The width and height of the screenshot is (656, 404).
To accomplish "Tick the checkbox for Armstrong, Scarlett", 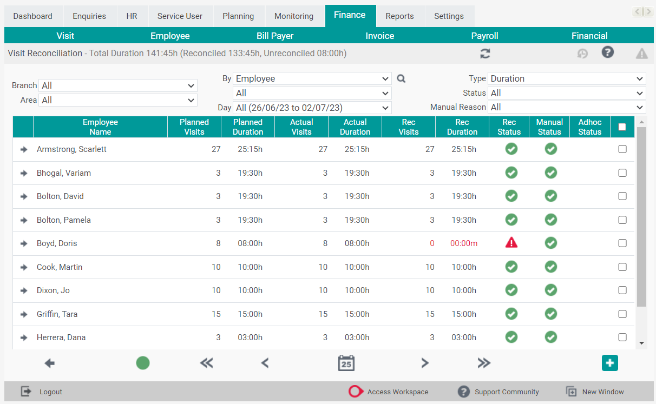I will [622, 149].
